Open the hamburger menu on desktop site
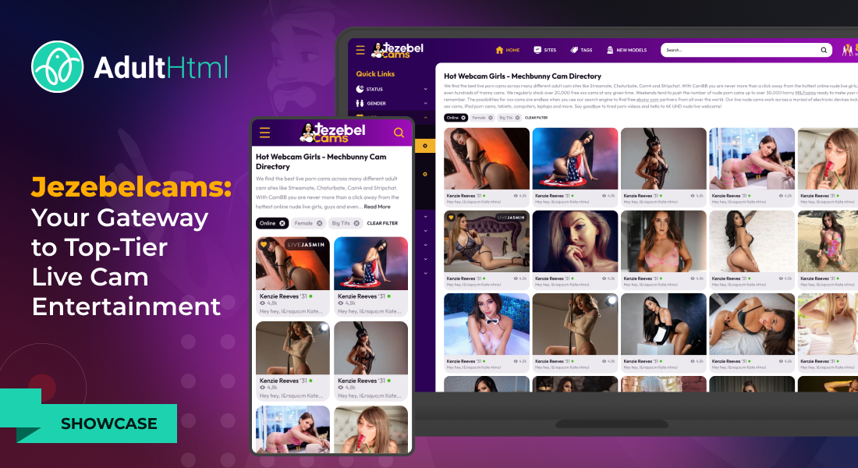The image size is (858, 468). [360, 50]
